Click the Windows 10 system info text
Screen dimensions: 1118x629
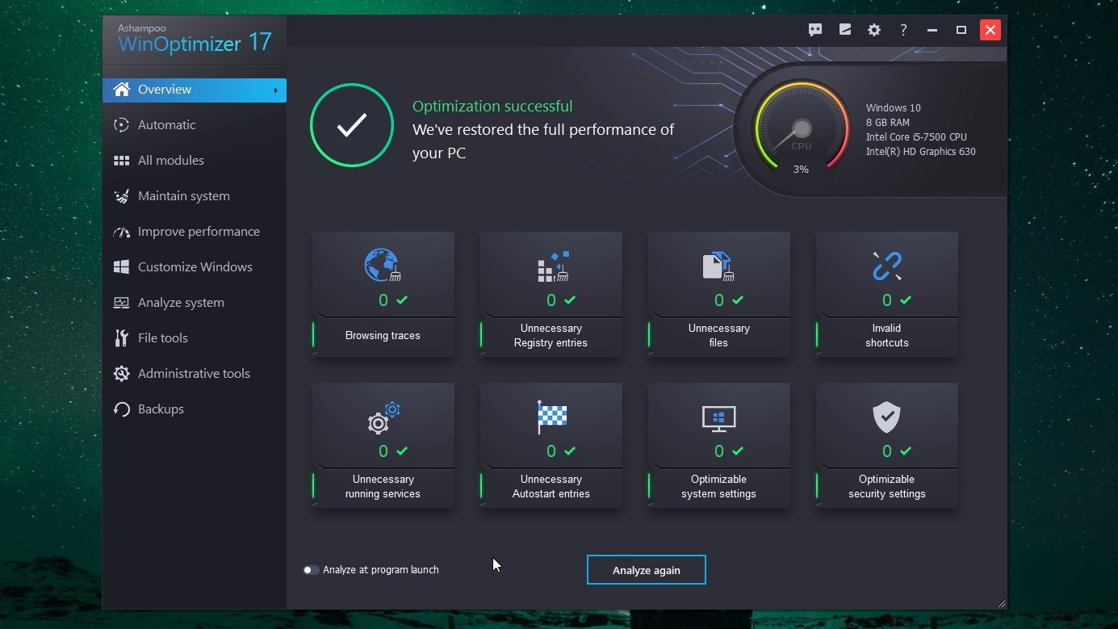click(x=894, y=108)
